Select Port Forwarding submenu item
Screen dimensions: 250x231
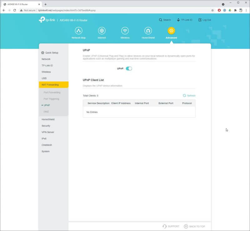(x=52, y=92)
